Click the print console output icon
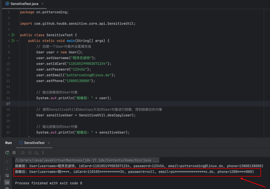Screen dimensions: 270x189 [7, 188]
